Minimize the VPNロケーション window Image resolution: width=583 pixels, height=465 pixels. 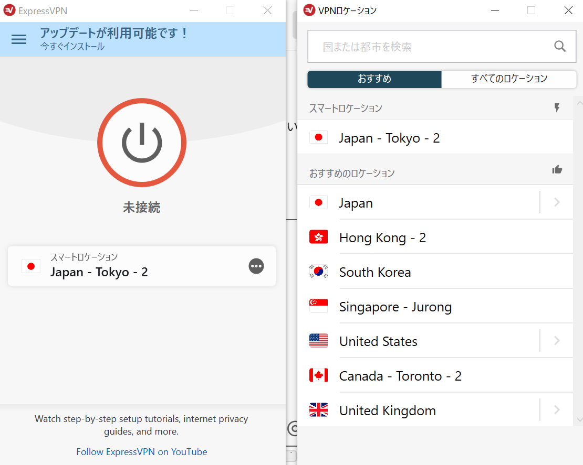coord(495,10)
